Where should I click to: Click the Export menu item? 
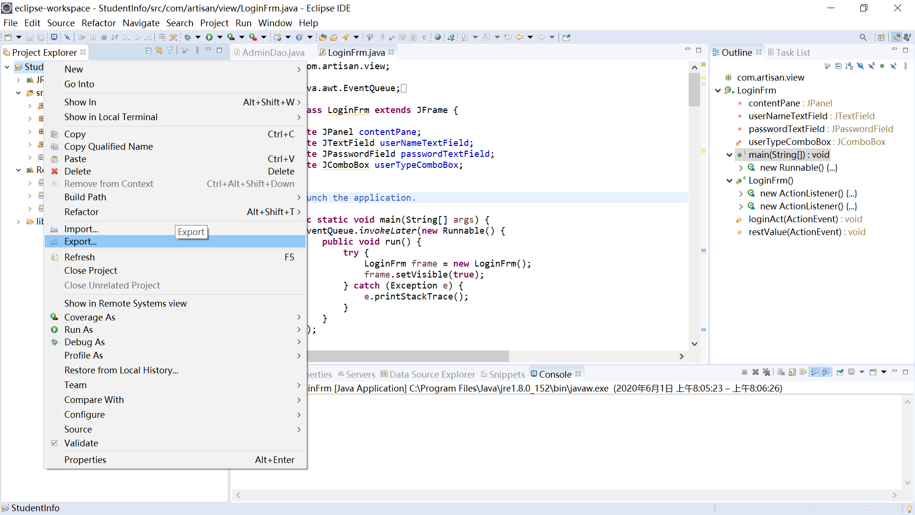(80, 241)
